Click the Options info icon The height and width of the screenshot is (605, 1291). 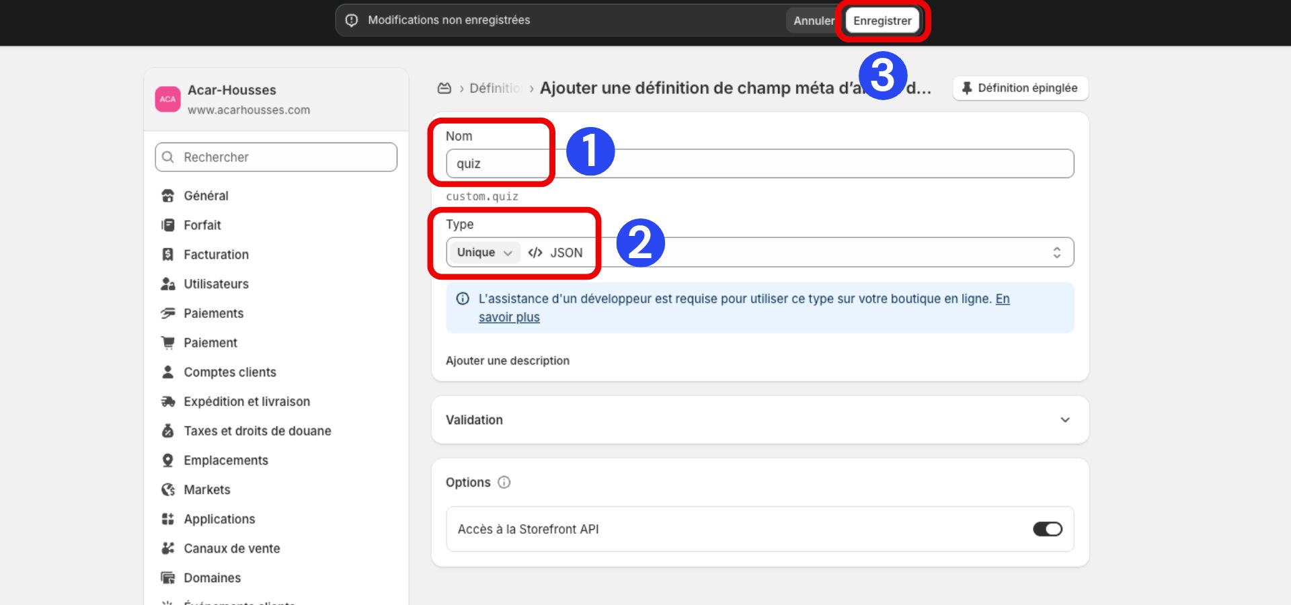pos(504,482)
